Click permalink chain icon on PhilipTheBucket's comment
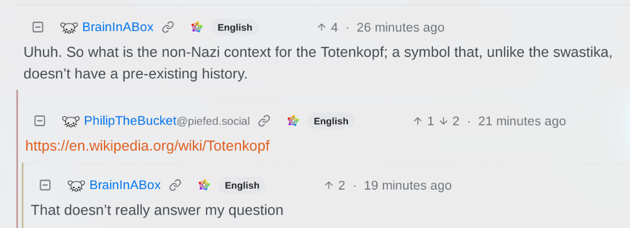The height and width of the screenshot is (228, 630). pos(264,121)
